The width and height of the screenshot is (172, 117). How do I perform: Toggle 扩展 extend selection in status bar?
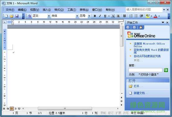click(x=118, y=113)
